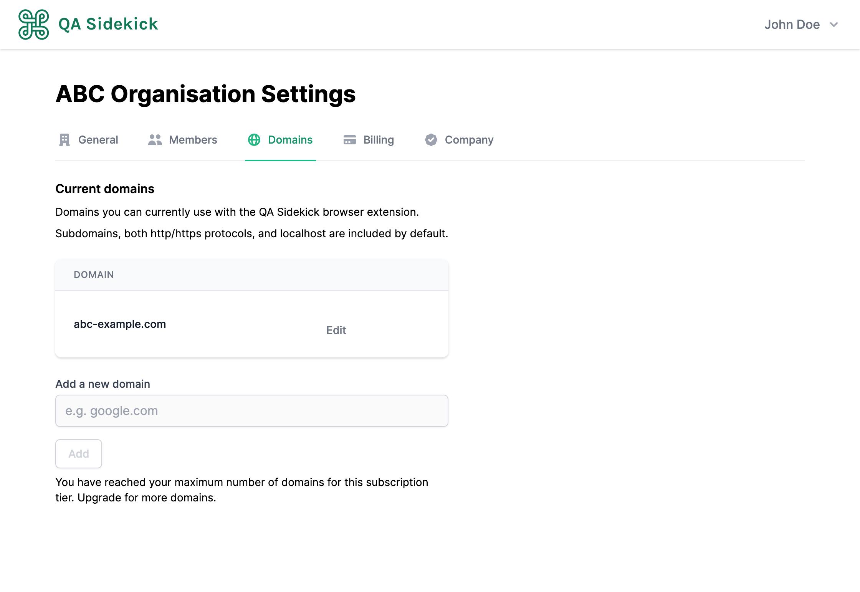
Task: Expand the chevron next to John Doe
Action: pyautogui.click(x=834, y=25)
